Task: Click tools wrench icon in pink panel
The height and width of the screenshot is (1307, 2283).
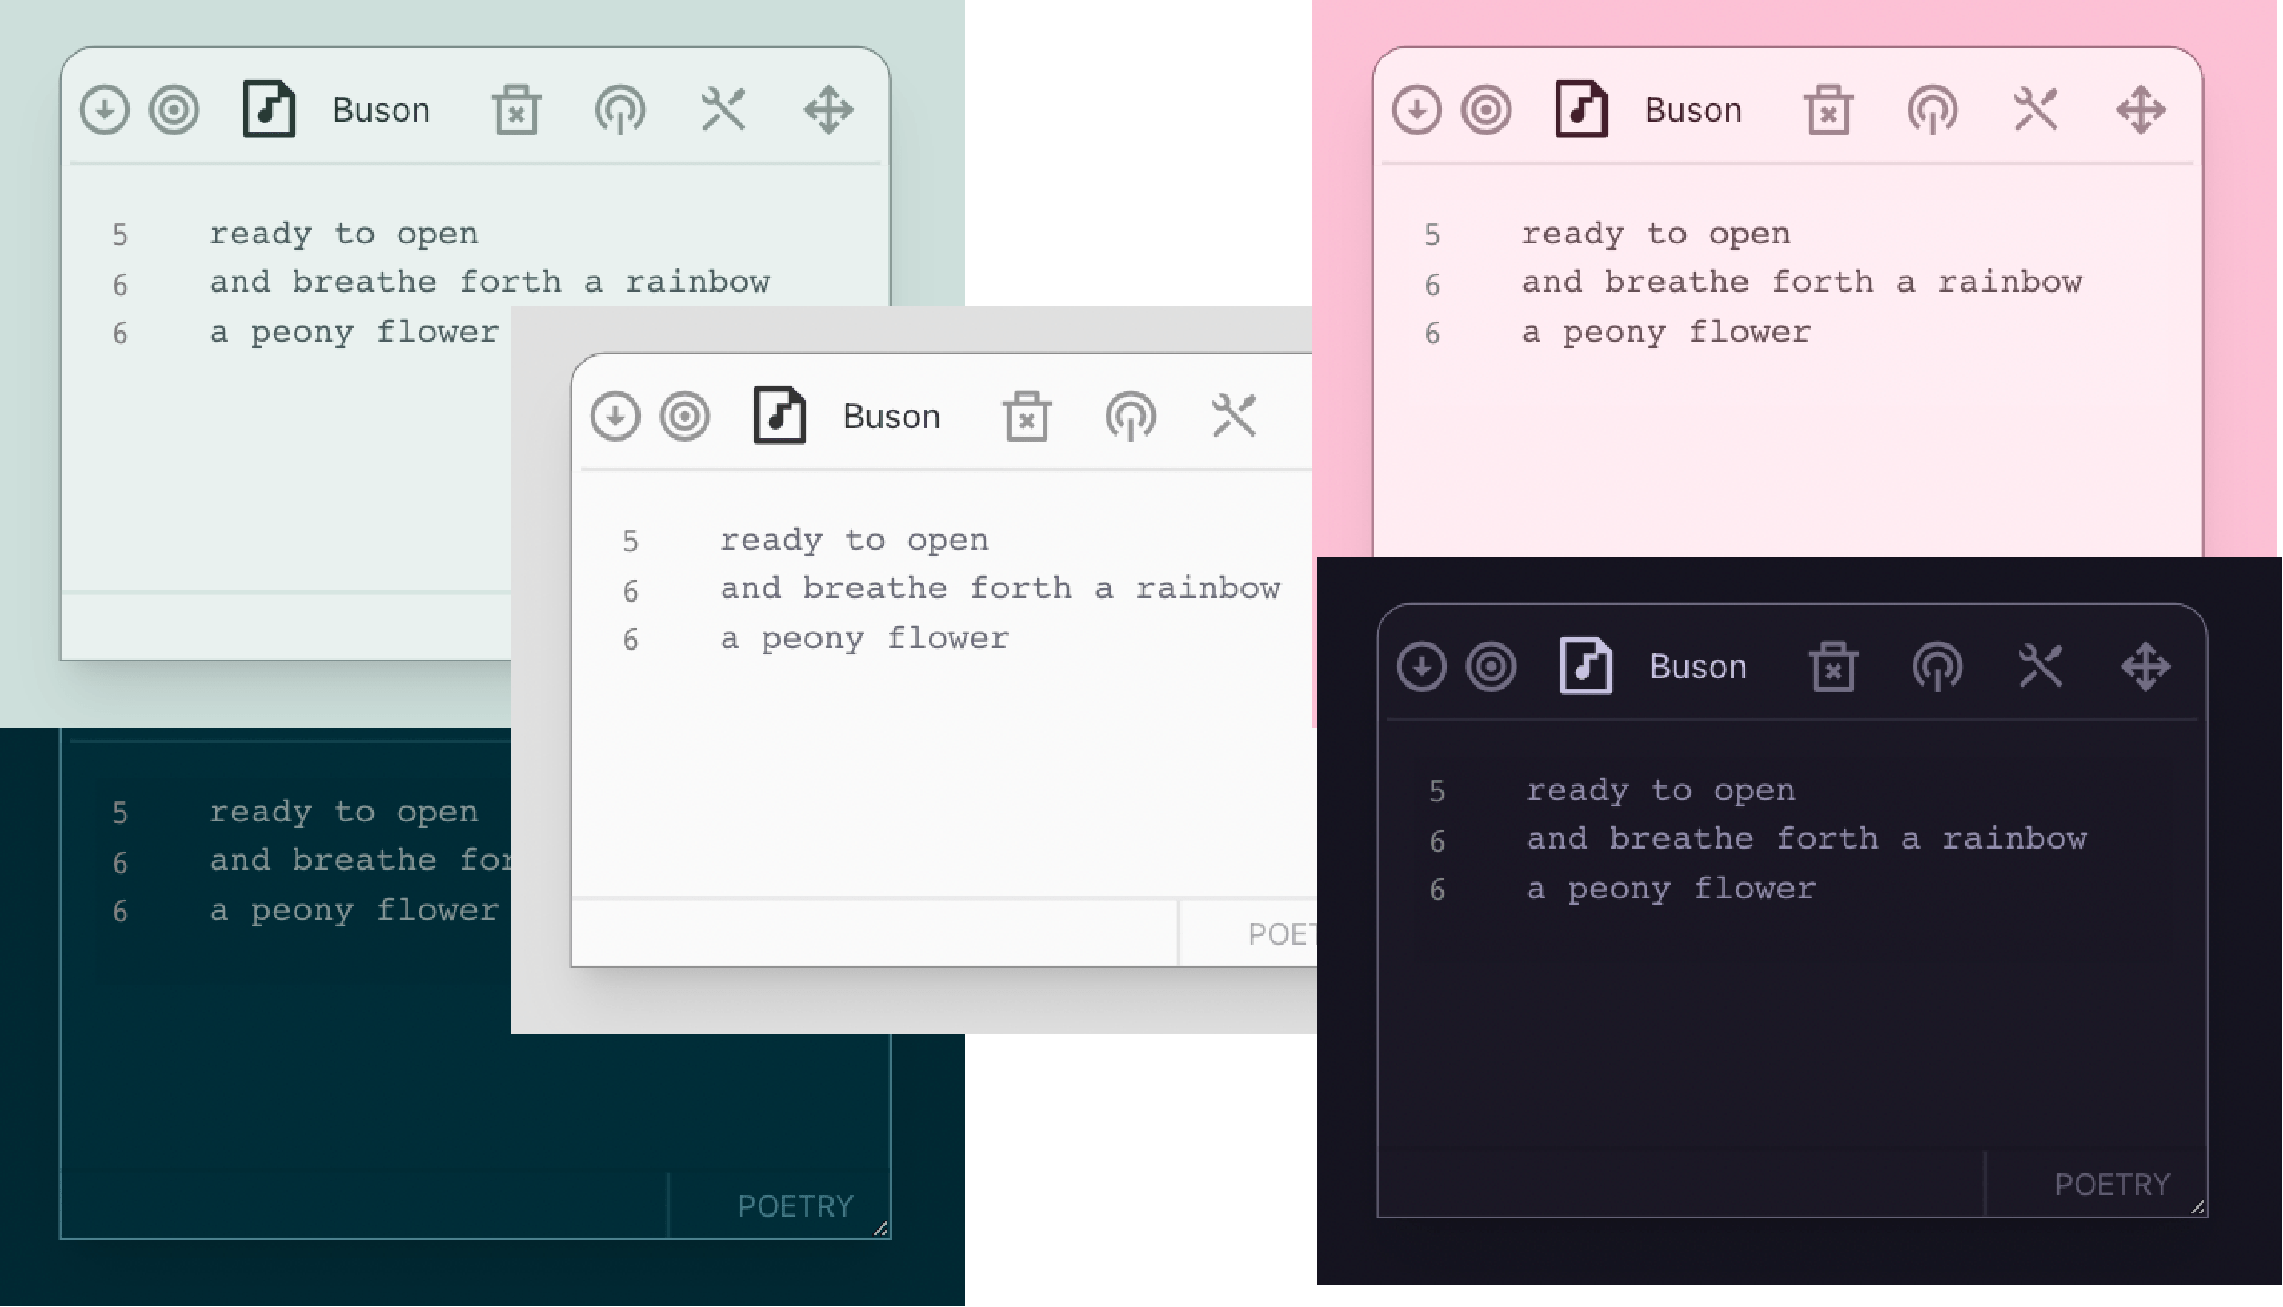Action: click(x=2035, y=110)
